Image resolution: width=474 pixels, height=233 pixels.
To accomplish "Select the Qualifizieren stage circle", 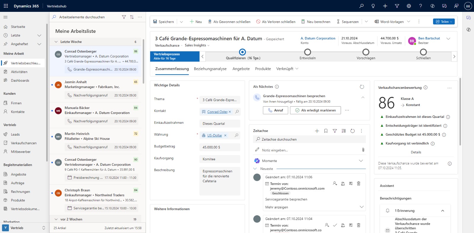I will pyautogui.click(x=242, y=52).
